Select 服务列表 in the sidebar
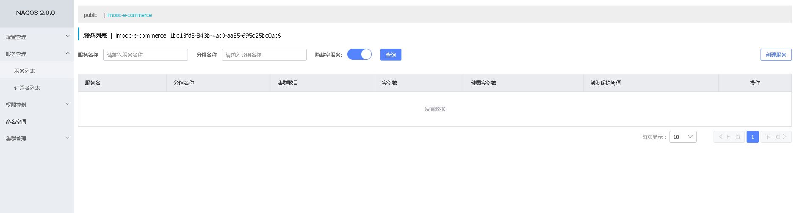This screenshot has width=794, height=213. pyautogui.click(x=37, y=71)
